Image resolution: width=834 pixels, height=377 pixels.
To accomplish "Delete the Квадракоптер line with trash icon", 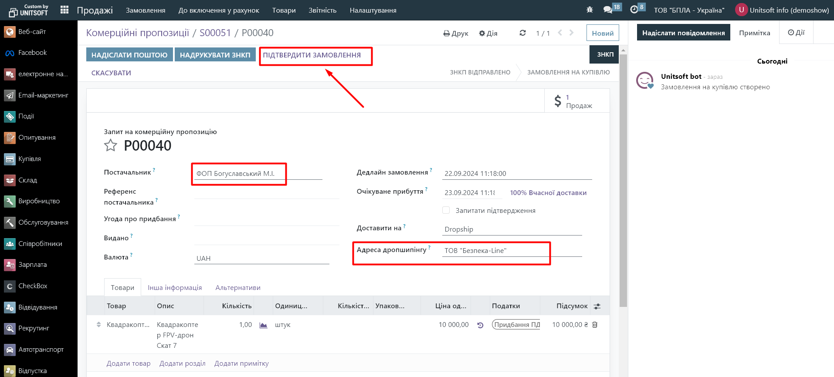I will pos(595,325).
